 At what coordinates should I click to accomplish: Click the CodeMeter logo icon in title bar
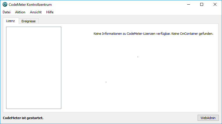tap(5, 5)
